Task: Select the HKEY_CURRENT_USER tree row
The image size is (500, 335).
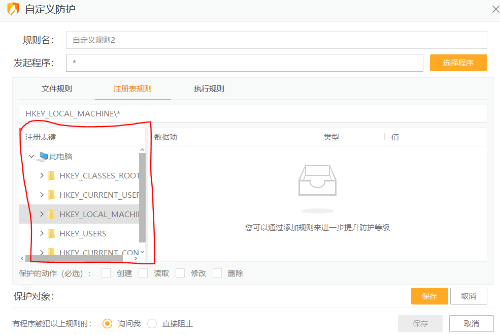Action: (79, 195)
